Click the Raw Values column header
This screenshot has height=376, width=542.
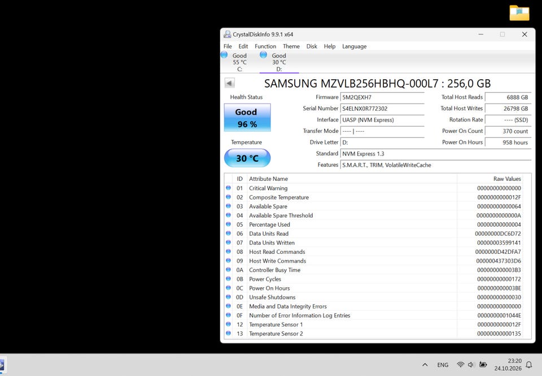(x=489, y=179)
